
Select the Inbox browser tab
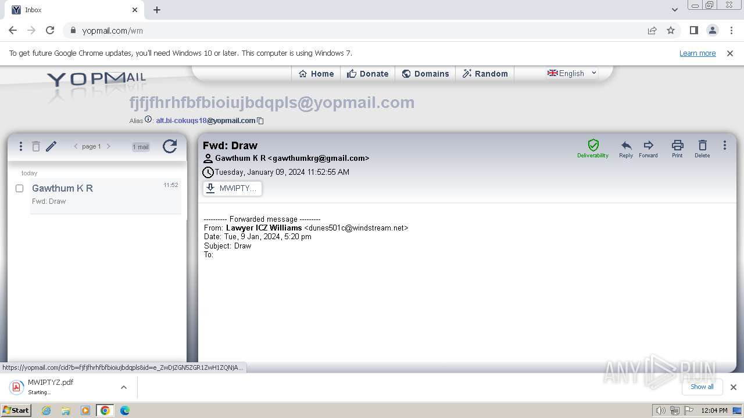pyautogui.click(x=74, y=10)
